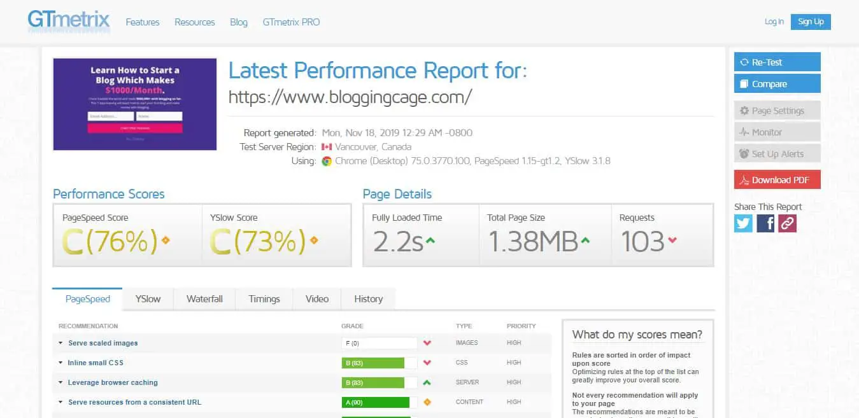The image size is (859, 418).
Task: Open GTmetrix PRO page
Action: tap(291, 22)
